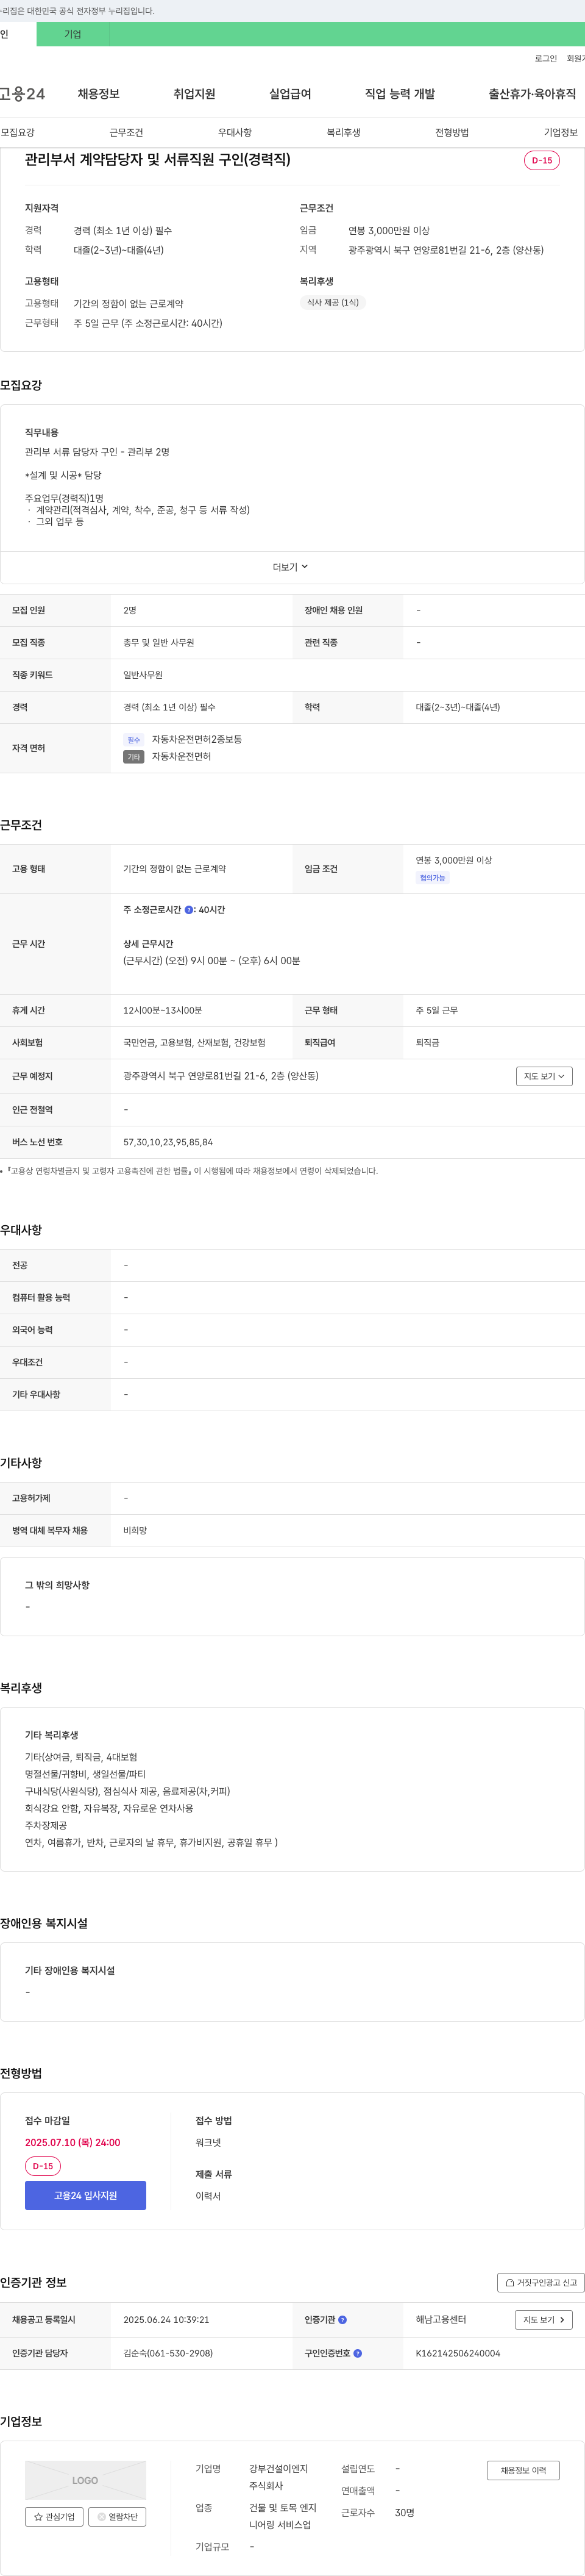Click the 로그인 link
This screenshot has height=2576, width=585.
click(546, 59)
